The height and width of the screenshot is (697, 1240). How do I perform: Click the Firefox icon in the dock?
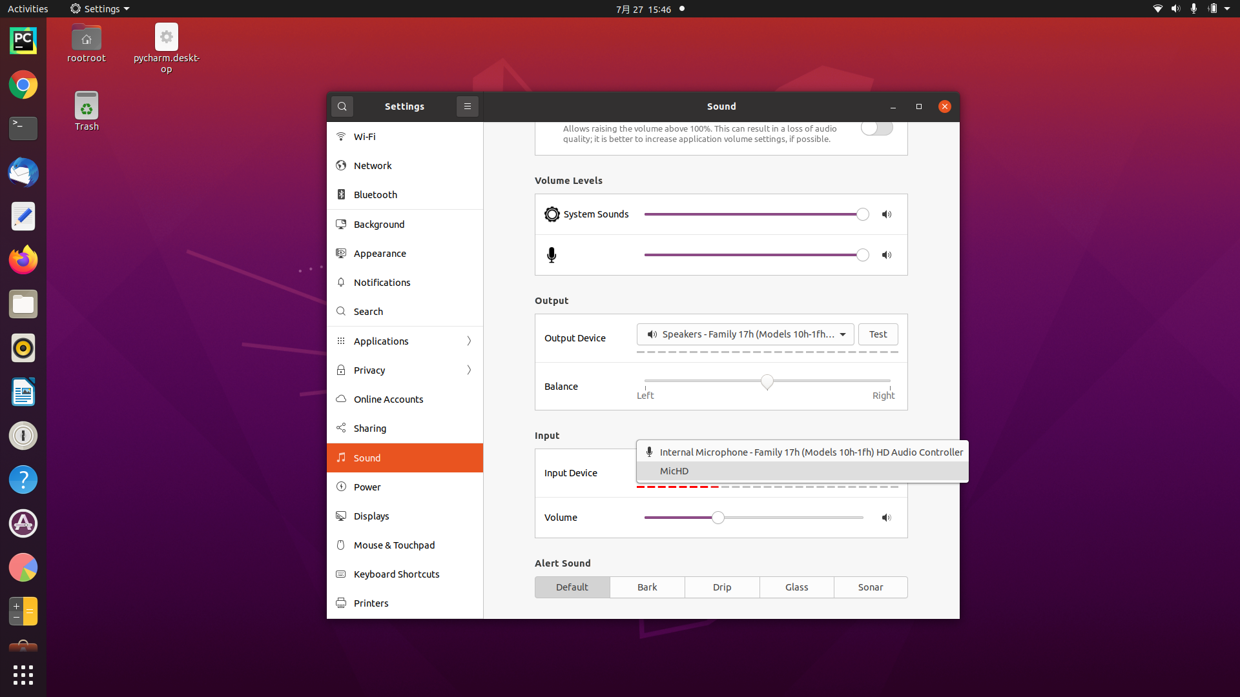23,259
